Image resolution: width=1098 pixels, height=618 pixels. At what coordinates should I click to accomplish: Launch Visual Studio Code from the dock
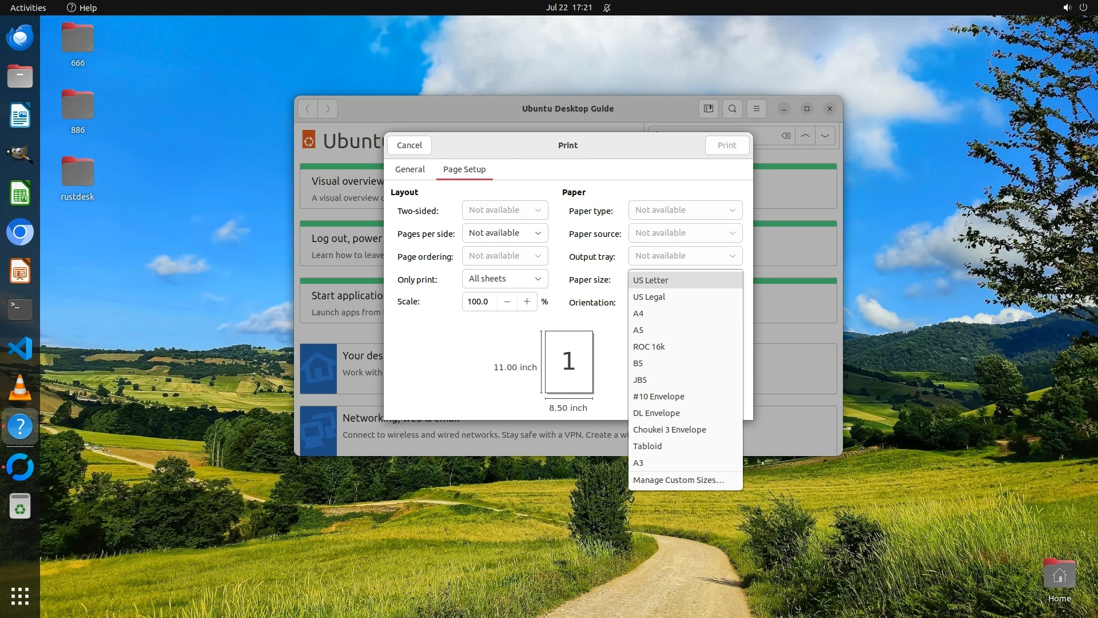20,348
